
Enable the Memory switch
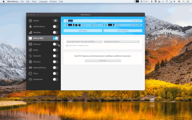(x=55, y=44)
